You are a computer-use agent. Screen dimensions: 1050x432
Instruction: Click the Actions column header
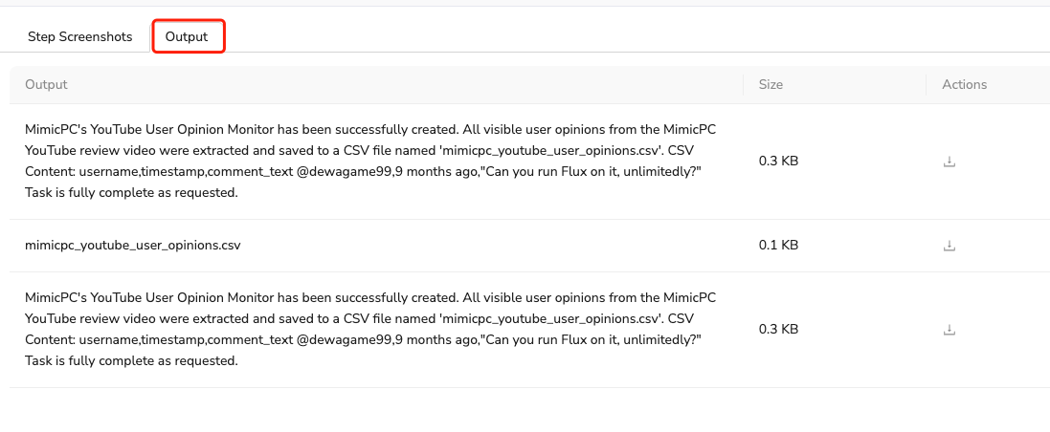964,84
